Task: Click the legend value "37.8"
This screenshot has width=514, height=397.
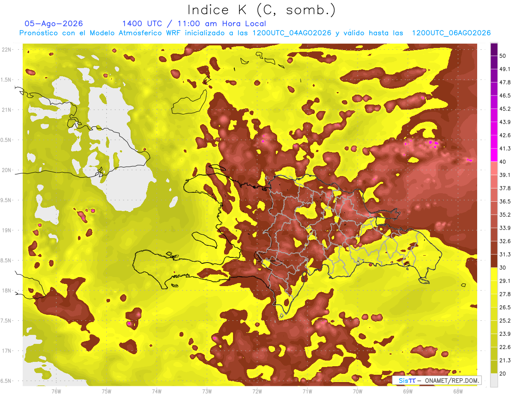Action: click(x=505, y=188)
